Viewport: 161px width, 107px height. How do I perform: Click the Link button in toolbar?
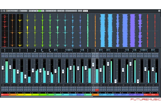67,11
